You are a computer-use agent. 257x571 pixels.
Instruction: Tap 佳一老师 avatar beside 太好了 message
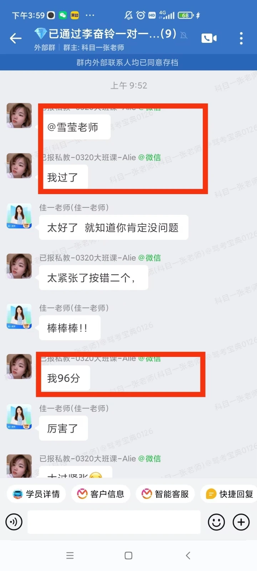pos(19,216)
